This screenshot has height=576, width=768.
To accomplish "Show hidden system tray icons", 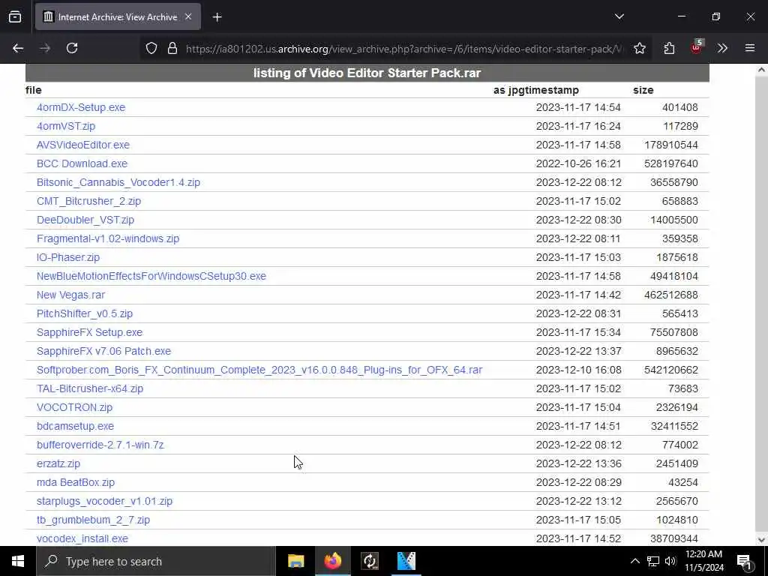I will 634,561.
